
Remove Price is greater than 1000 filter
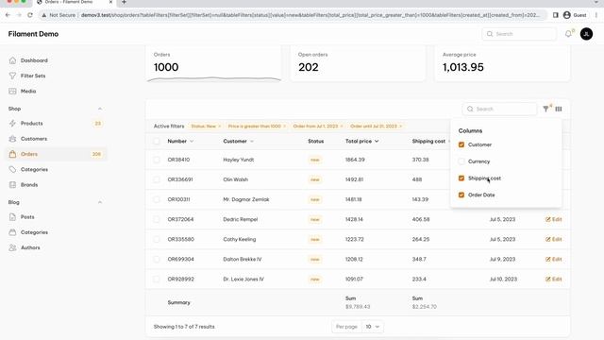point(285,127)
